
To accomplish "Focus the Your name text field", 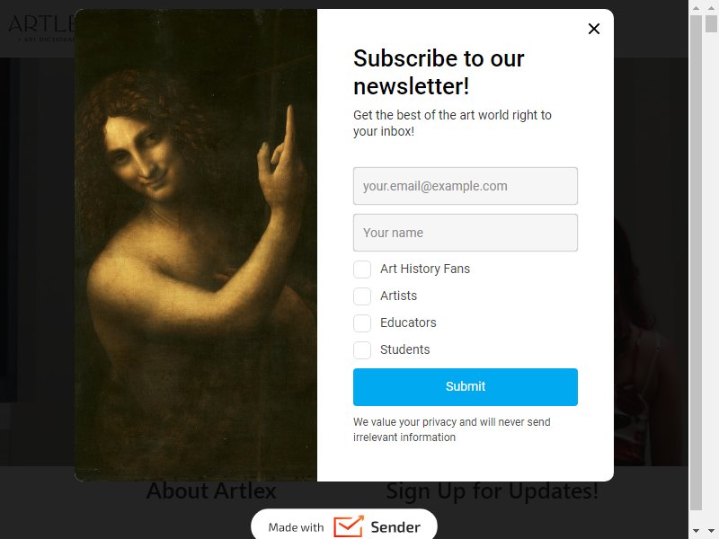I will pos(465,233).
